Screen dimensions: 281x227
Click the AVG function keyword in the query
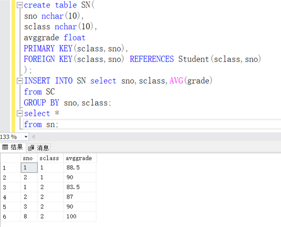click(x=176, y=81)
